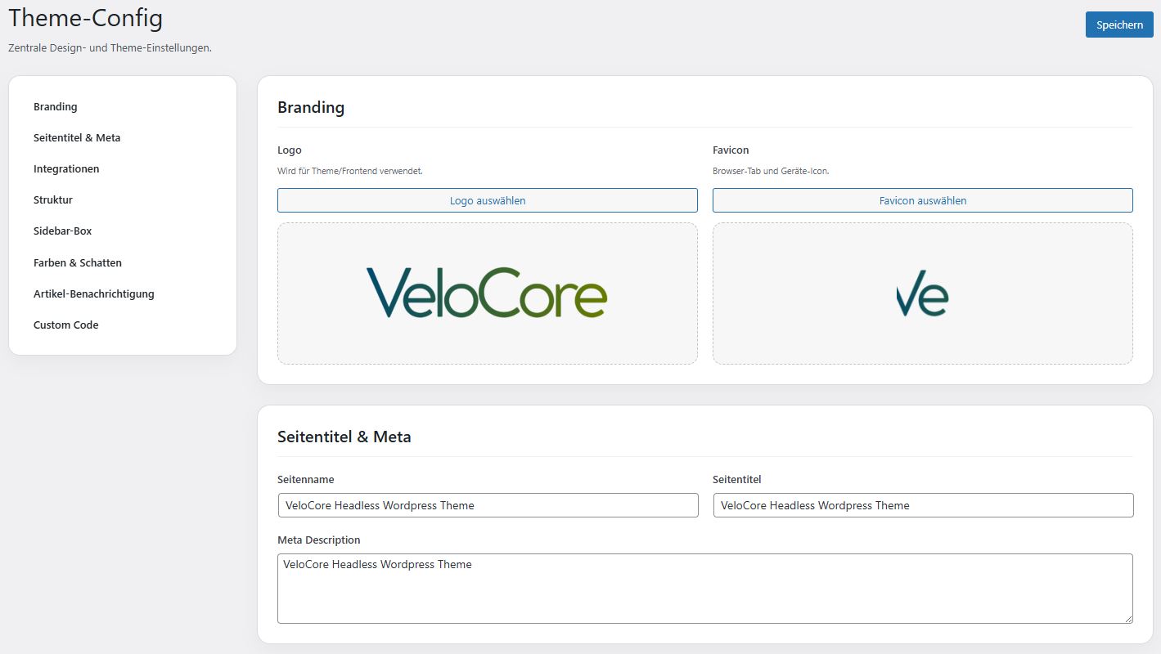Click the Theme-Config page heading

click(86, 18)
